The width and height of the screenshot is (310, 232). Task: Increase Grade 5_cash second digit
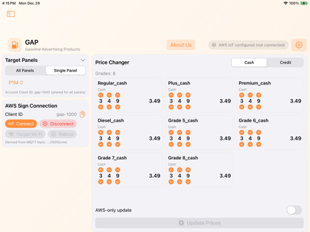(180, 132)
